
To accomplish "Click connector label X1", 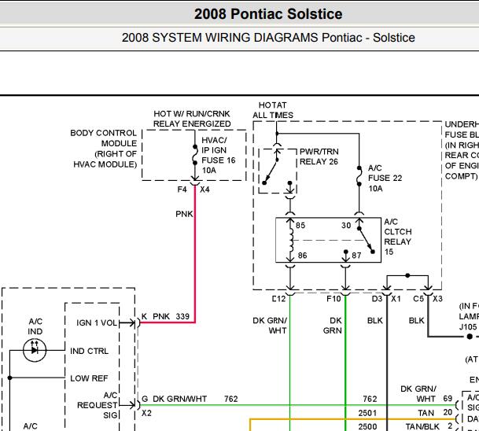I will pos(396,299).
